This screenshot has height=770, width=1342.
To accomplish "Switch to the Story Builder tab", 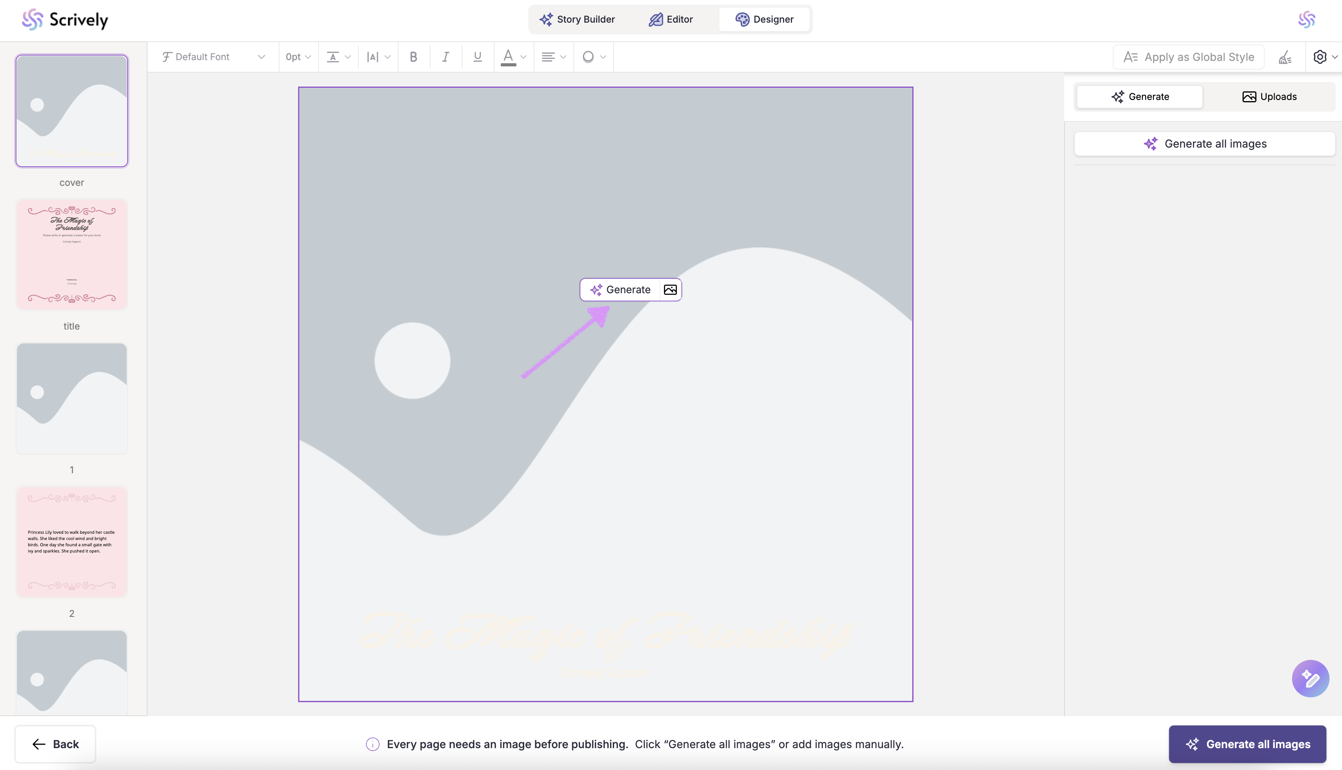I will (x=577, y=20).
